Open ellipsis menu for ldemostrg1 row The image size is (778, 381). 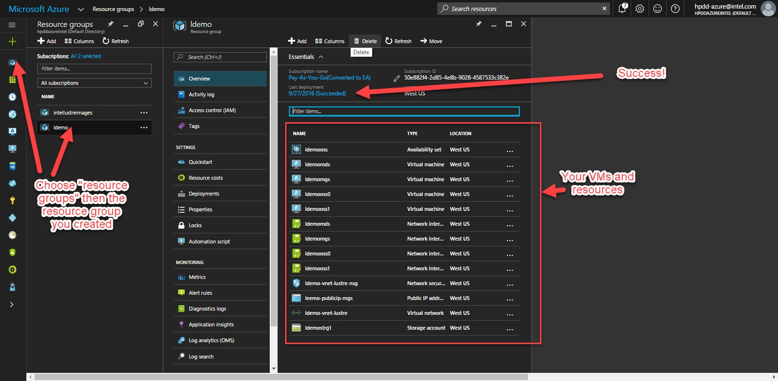pyautogui.click(x=510, y=329)
